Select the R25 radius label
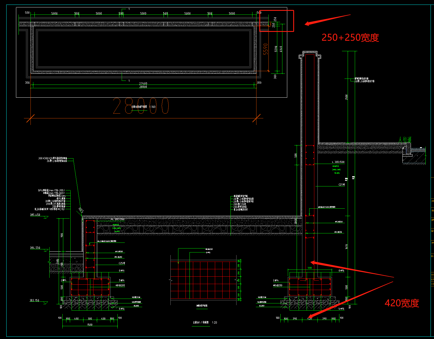 click(x=81, y=211)
